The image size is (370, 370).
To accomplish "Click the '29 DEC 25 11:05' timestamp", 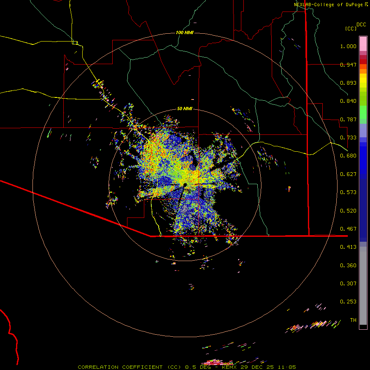I will [x=268, y=367].
